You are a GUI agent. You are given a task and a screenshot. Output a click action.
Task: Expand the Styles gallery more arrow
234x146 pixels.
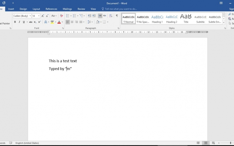223,23
